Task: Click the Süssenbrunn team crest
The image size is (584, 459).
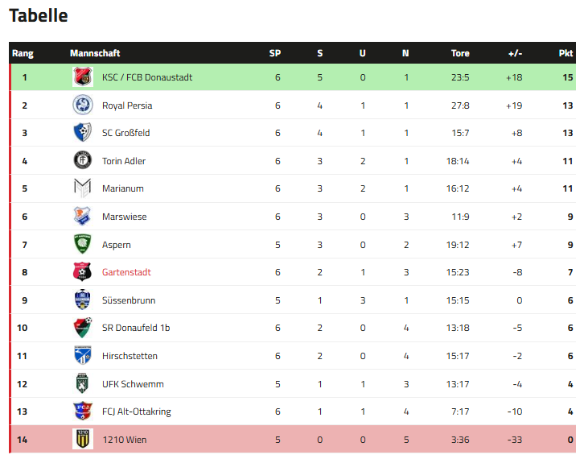Action: click(83, 300)
